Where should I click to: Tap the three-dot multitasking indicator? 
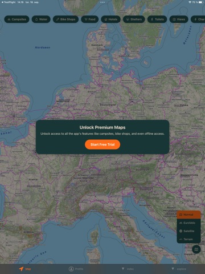102,2
